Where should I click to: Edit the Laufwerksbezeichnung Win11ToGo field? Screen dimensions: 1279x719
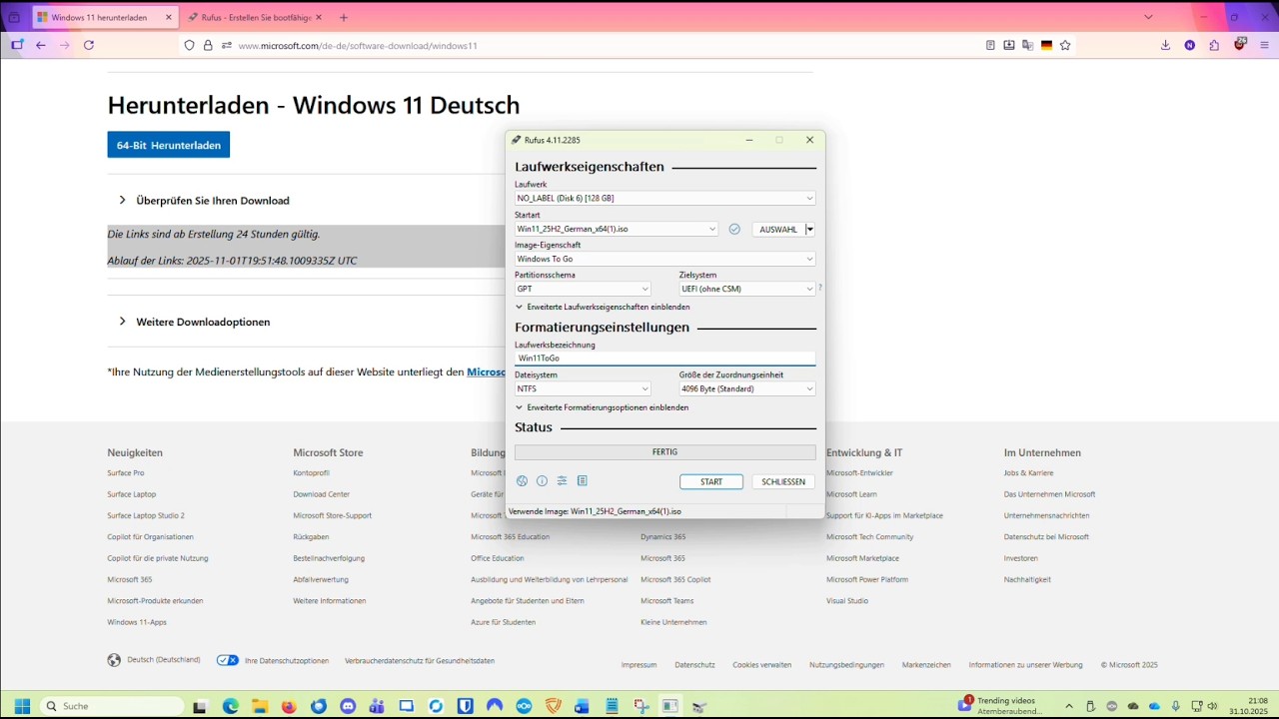tap(664, 358)
